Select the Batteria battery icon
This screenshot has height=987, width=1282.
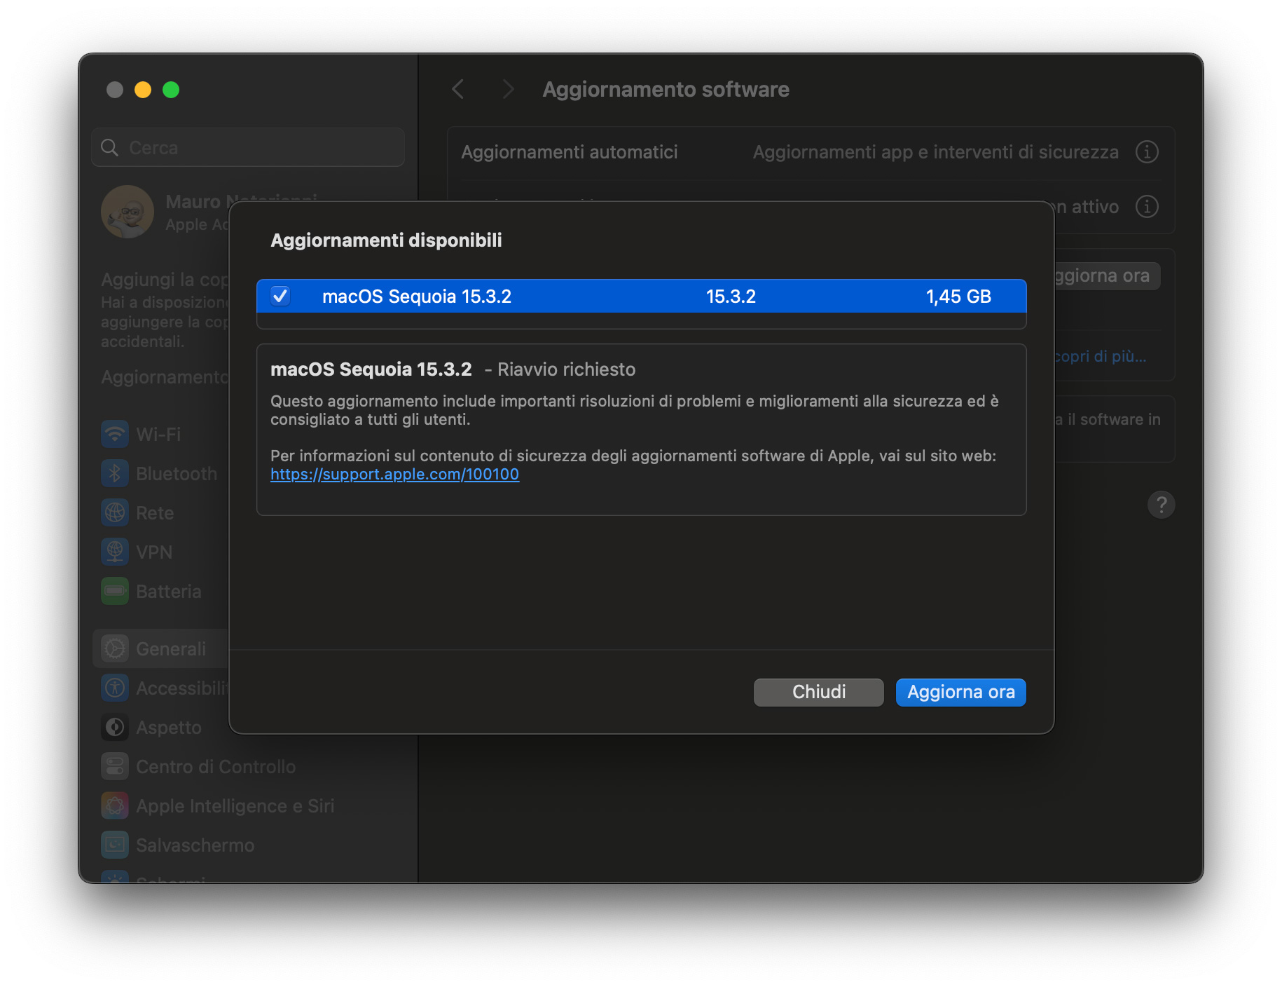point(115,591)
